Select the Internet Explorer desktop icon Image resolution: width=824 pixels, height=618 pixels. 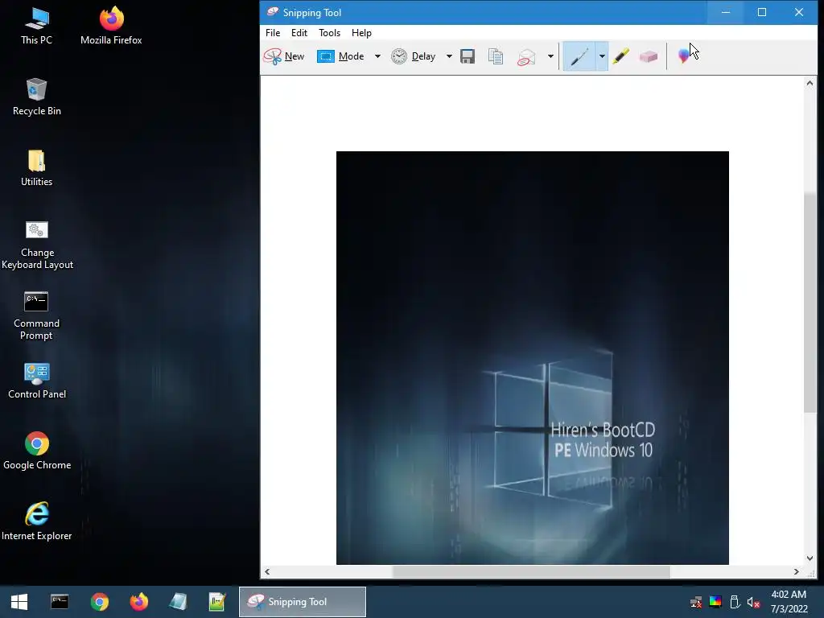click(37, 521)
